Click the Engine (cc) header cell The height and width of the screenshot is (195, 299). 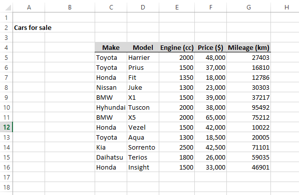[x=177, y=47]
